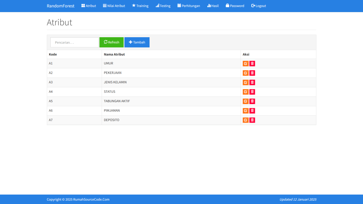This screenshot has height=204, width=363.
Task: Open edit for DEPOSITO attribute
Action: pos(245,120)
